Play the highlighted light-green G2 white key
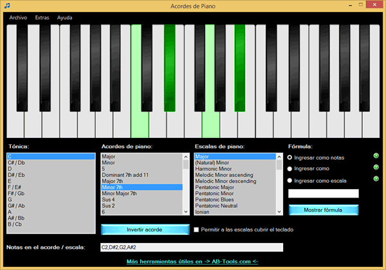This screenshot has width=386, height=270. tap(211, 125)
